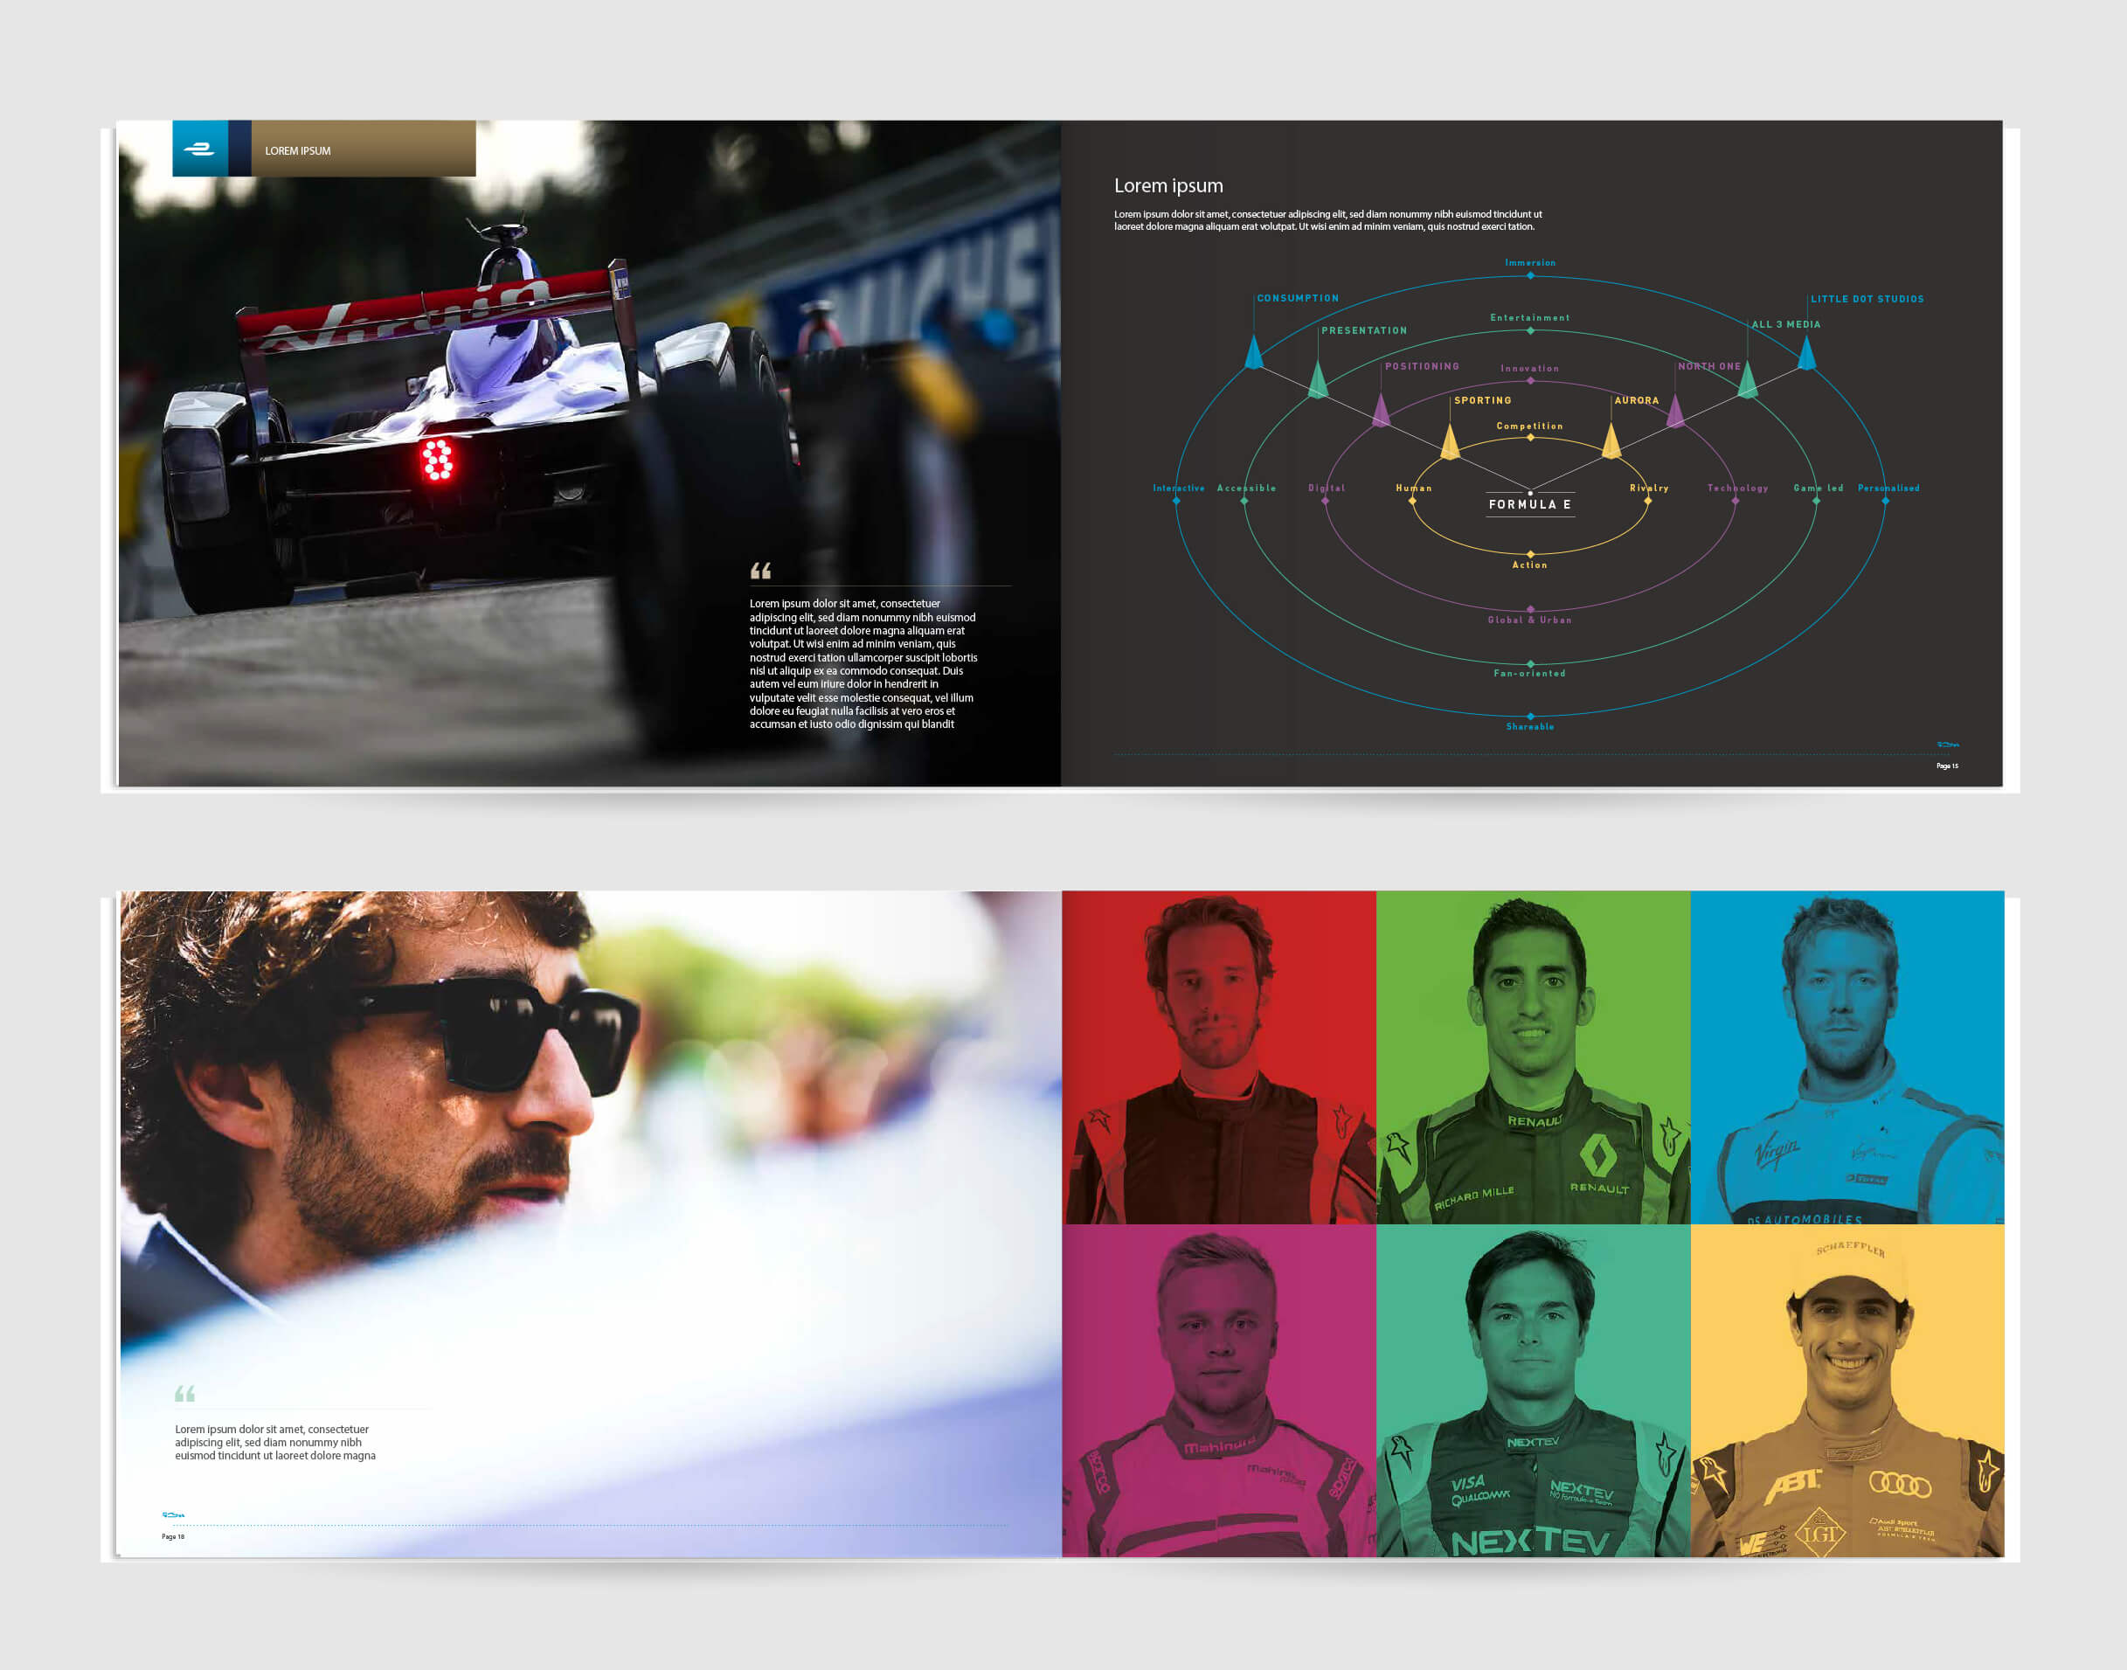The width and height of the screenshot is (2127, 1670).
Task: Click the yellow AURORA cone marker
Action: (x=1611, y=442)
